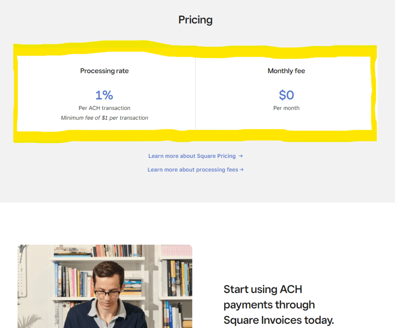This screenshot has height=328, width=395.
Task: Select the Processing rate label
Action: 105,71
